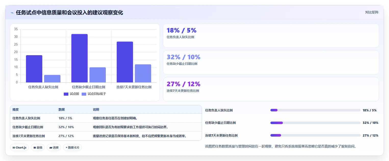Click the y-axis value 35
The height and width of the screenshot is (161, 389).
(x=16, y=29)
